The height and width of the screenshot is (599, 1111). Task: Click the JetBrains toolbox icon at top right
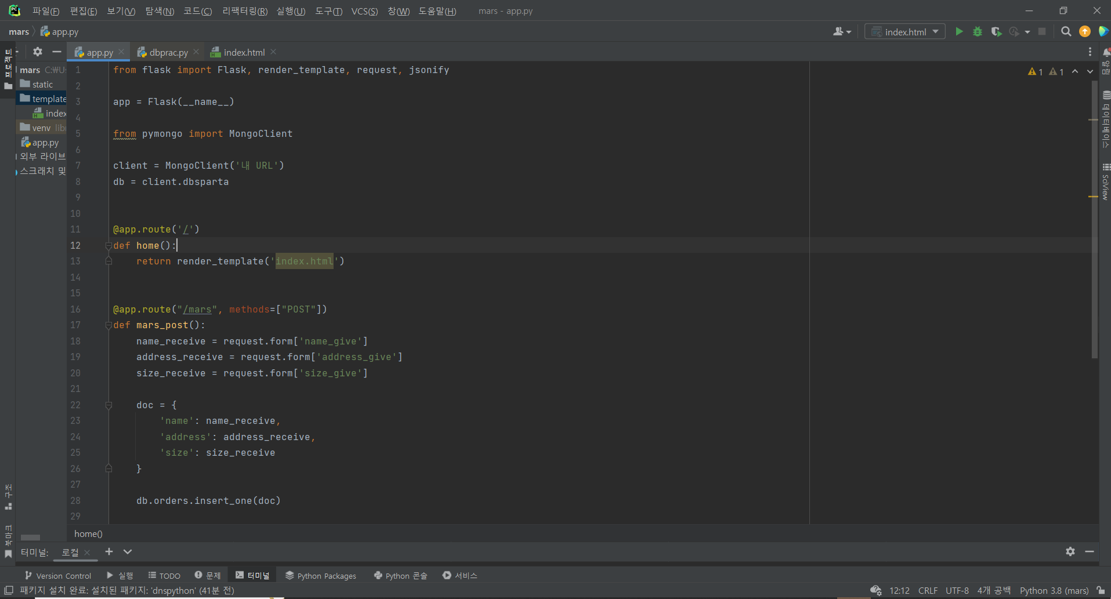point(1103,32)
